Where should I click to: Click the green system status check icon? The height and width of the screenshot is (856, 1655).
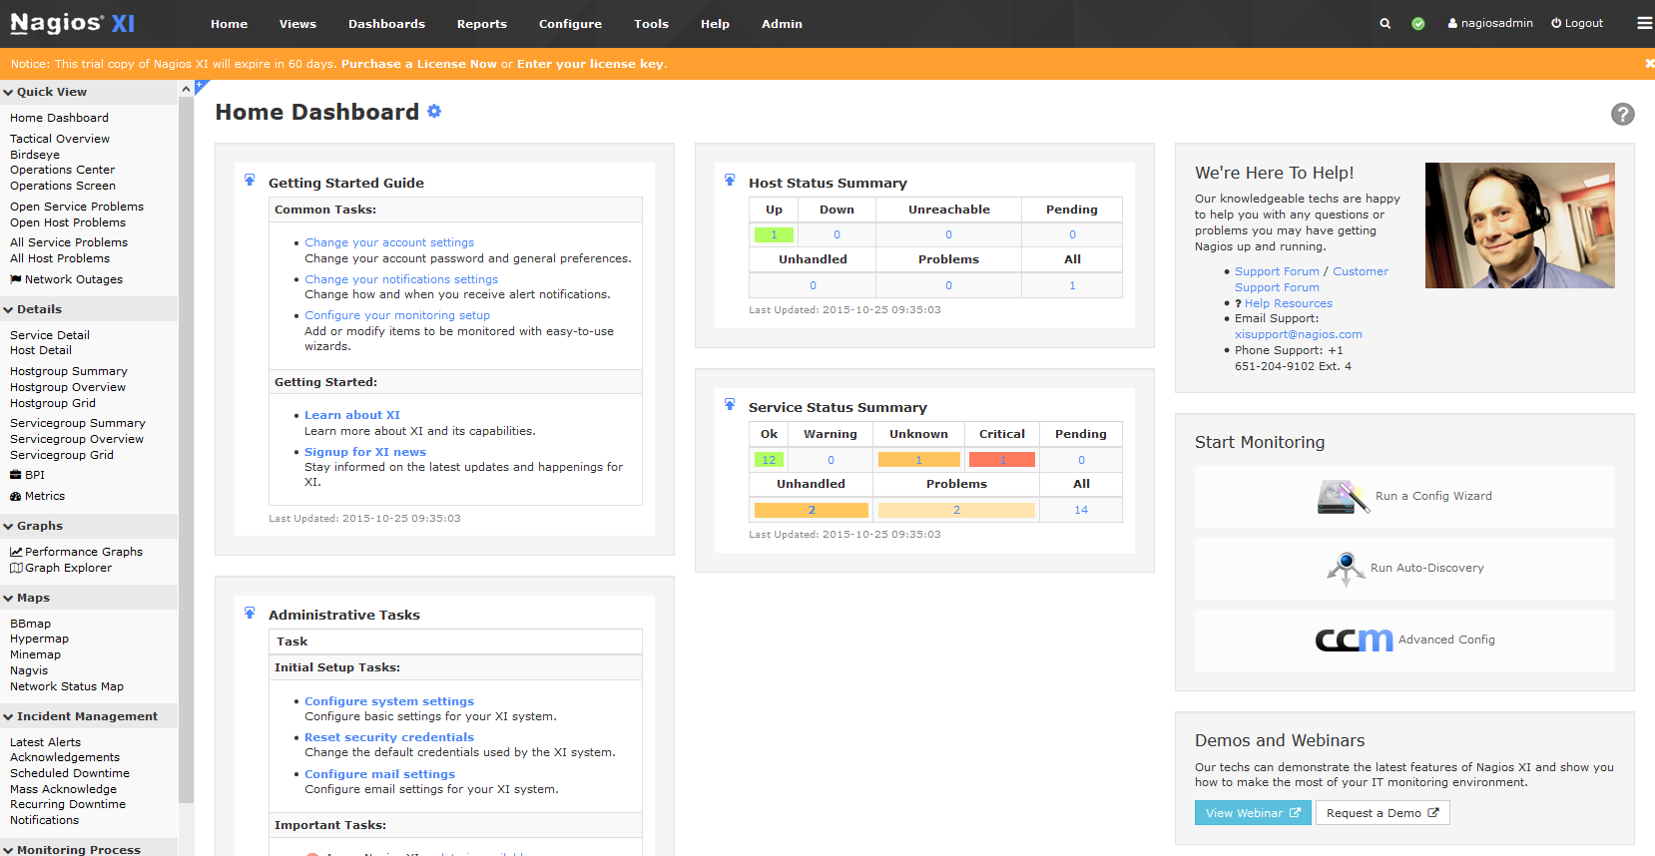click(x=1418, y=24)
